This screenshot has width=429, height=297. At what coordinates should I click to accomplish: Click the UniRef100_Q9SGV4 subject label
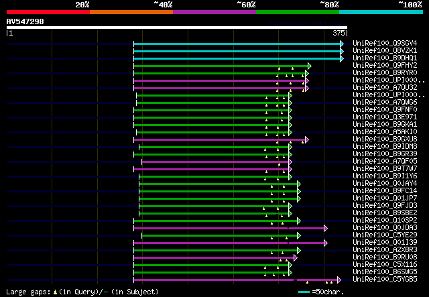[x=385, y=44]
